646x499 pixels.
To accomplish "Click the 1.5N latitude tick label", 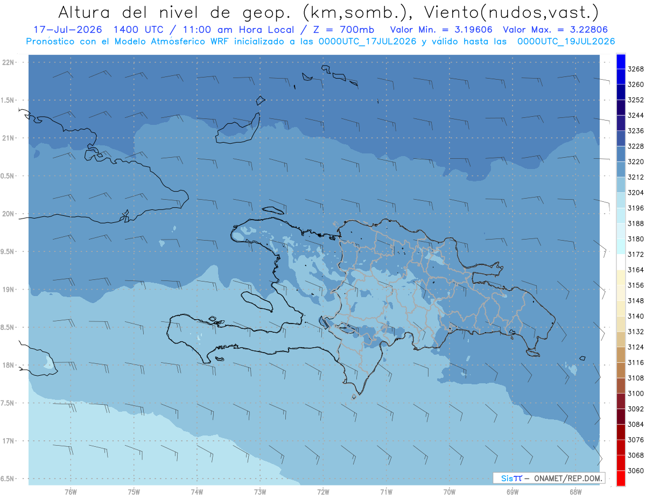I will [8, 101].
